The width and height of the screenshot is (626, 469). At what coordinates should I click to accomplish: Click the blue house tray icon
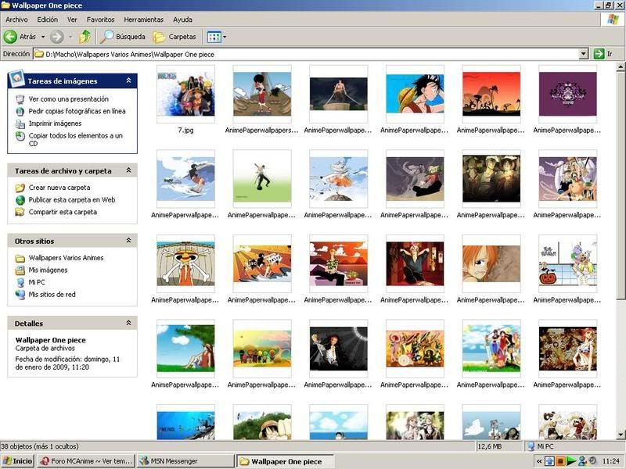pos(550,461)
